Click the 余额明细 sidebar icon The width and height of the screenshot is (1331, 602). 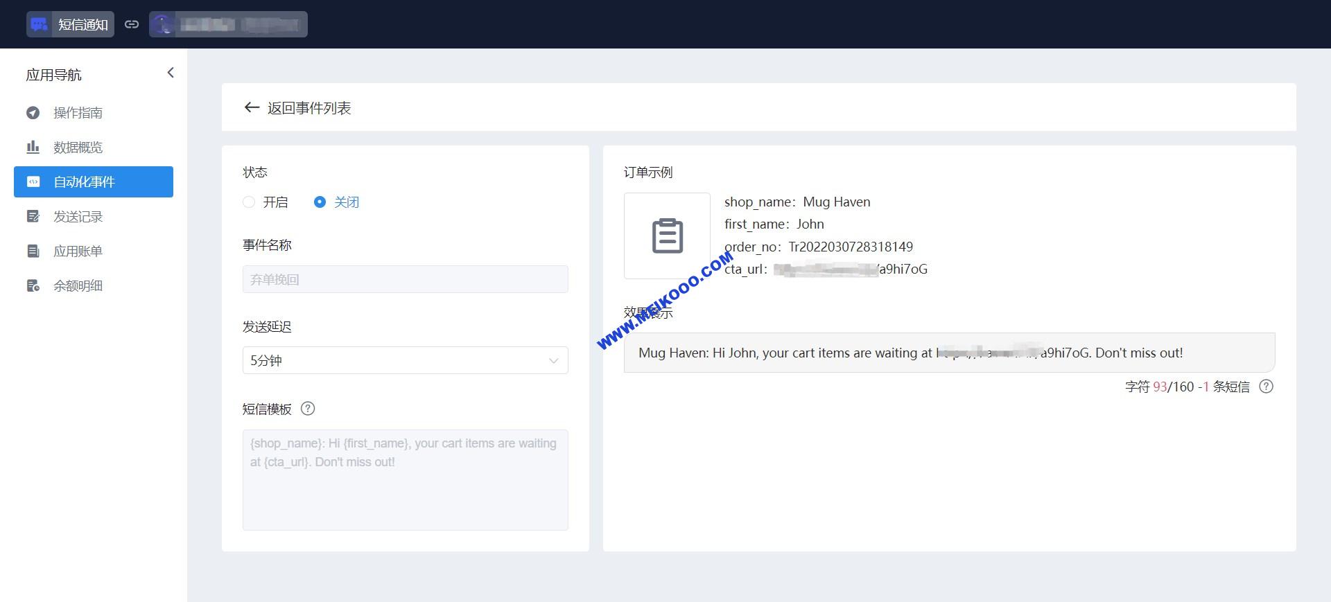pos(33,286)
